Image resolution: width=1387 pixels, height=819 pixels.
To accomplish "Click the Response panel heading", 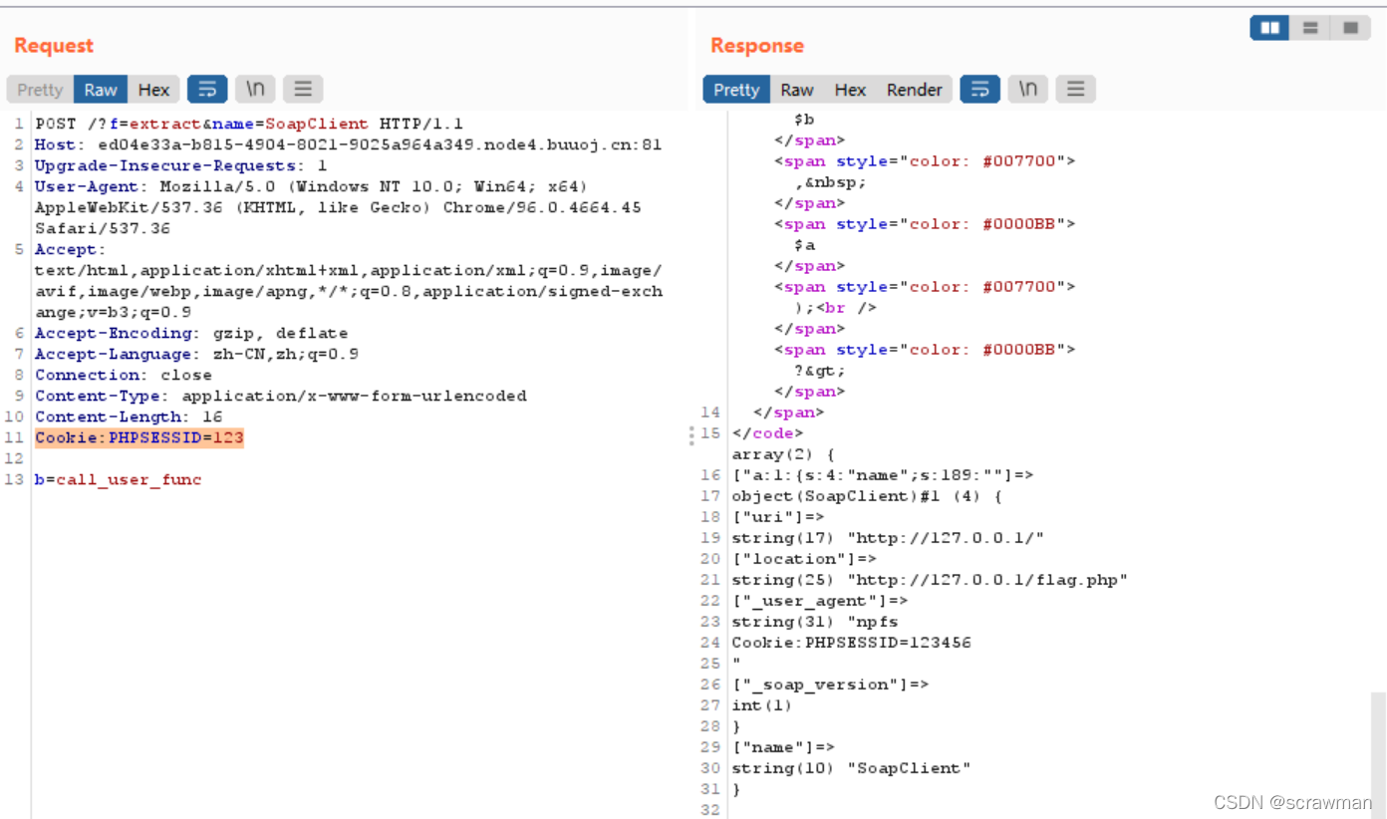I will (757, 46).
